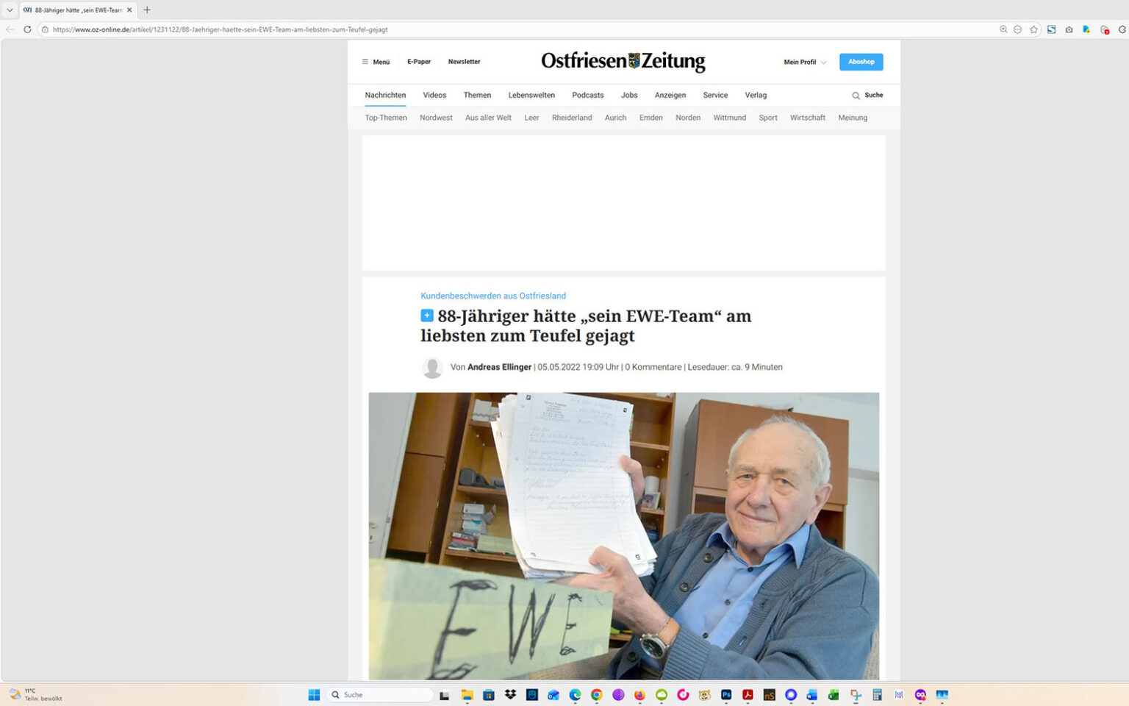Open Adobe Acrobat from the taskbar

tap(747, 694)
